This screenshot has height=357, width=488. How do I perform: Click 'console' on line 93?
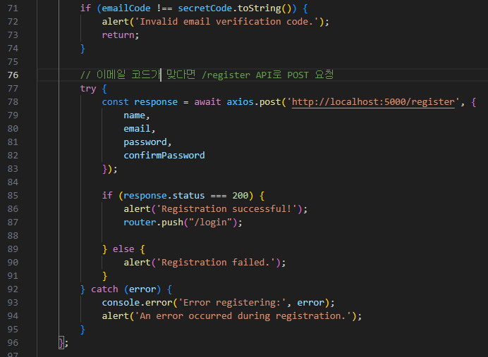(x=121, y=303)
